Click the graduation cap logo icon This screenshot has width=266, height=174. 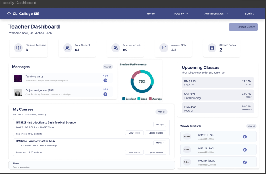tap(9, 14)
